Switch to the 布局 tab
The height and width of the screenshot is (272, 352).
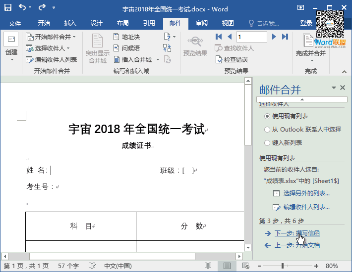point(122,23)
